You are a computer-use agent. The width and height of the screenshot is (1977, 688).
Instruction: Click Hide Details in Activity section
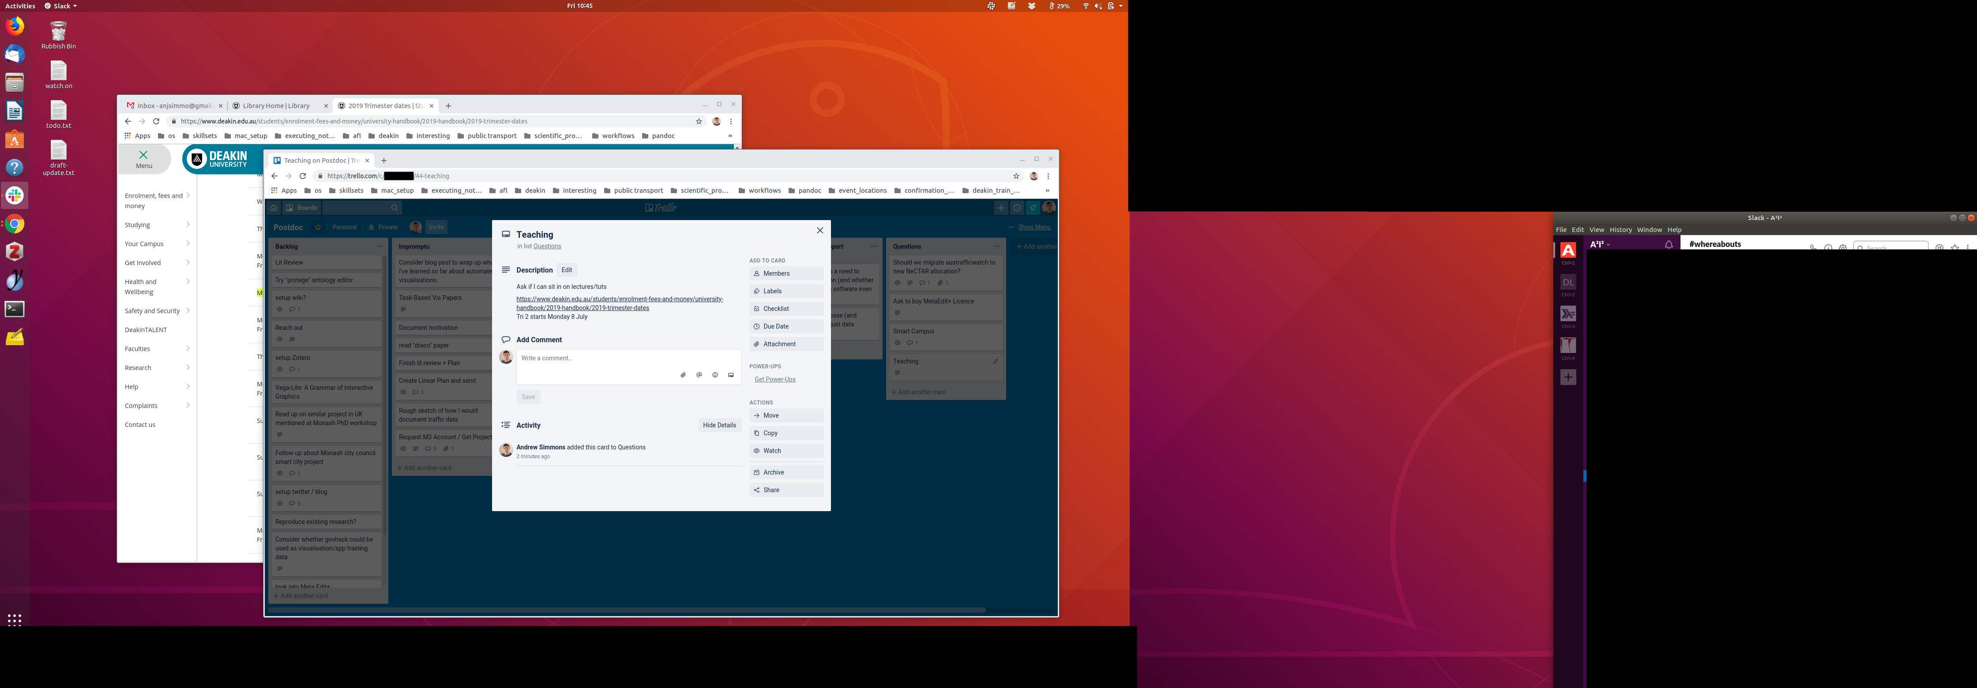tap(719, 425)
